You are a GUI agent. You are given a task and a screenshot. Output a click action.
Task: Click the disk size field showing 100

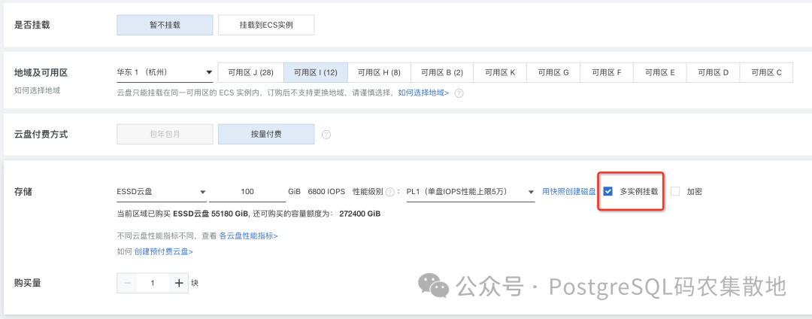247,192
